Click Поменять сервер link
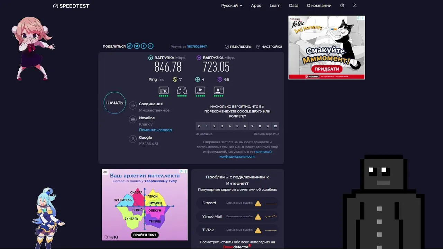This screenshot has height=249, width=443. click(155, 130)
